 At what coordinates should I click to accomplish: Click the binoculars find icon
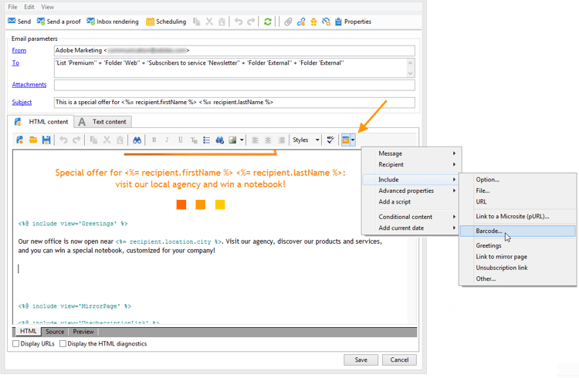(137, 140)
